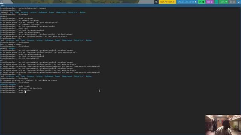Click the 'touch ~/abc1' command line

click(14, 28)
